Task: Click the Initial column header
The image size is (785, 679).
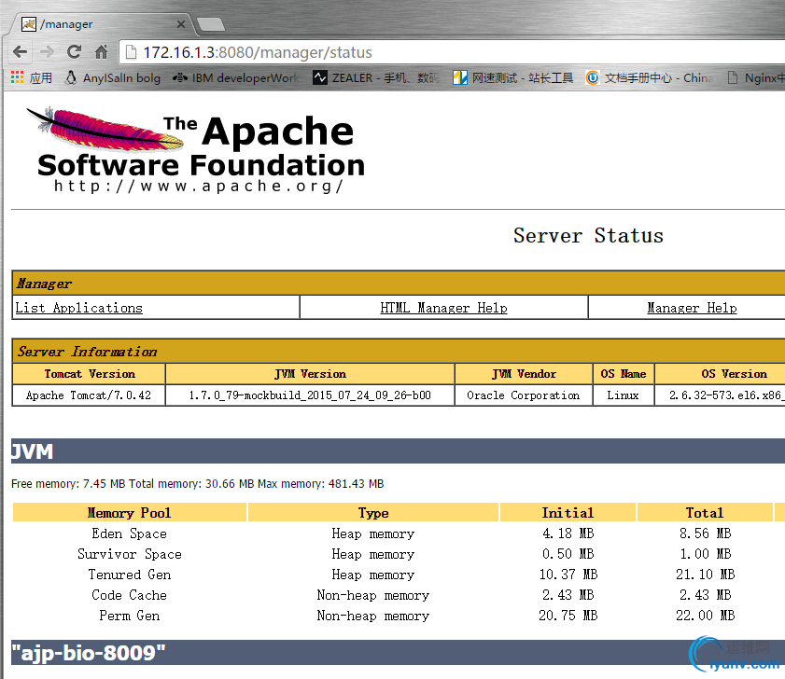Action: [568, 513]
